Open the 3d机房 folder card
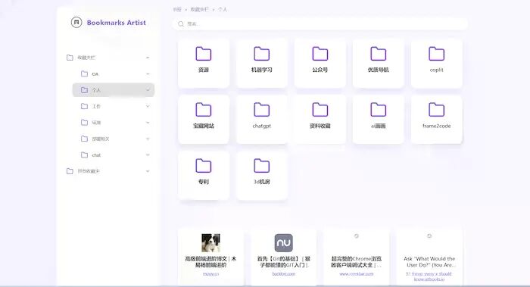The width and height of the screenshot is (530, 287). pyautogui.click(x=262, y=175)
